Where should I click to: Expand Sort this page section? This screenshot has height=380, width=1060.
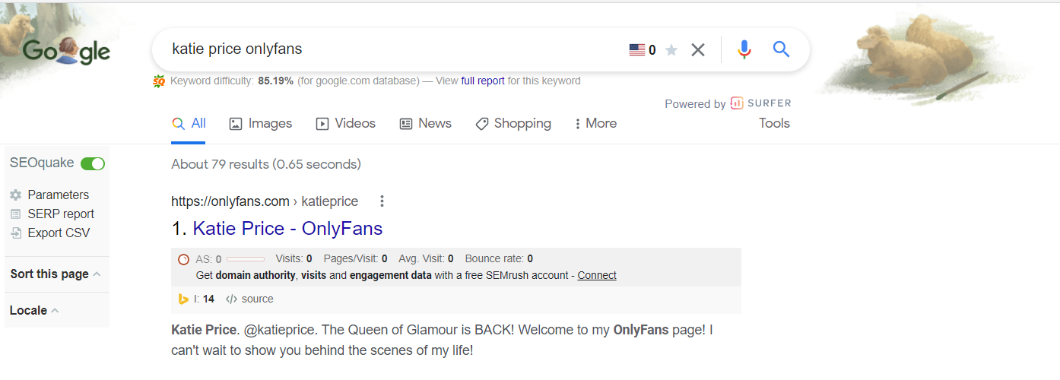coord(56,274)
